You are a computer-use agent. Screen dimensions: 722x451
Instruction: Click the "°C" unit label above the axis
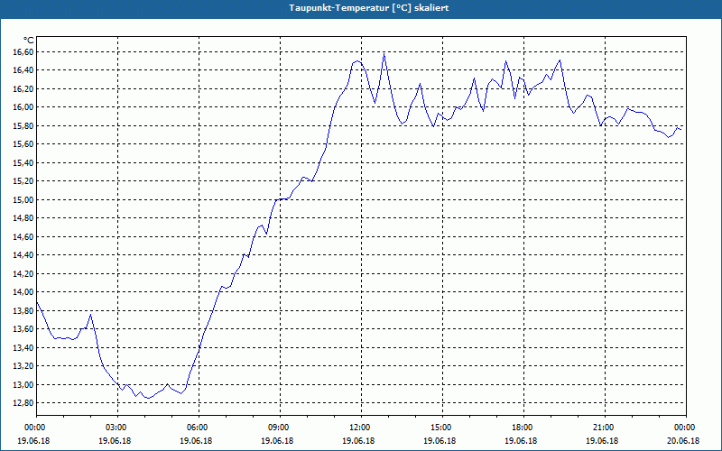(x=29, y=41)
